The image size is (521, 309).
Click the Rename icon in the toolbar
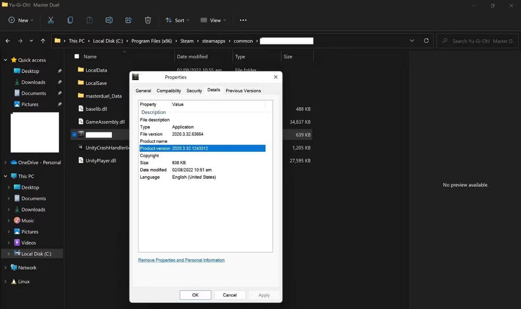tap(109, 20)
